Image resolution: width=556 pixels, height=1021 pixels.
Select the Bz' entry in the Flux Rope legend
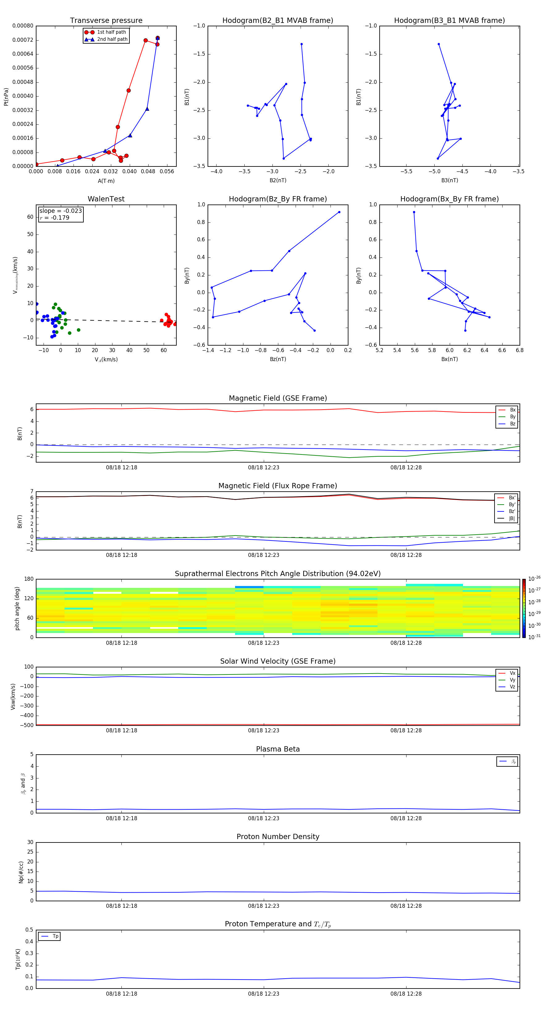tap(507, 511)
